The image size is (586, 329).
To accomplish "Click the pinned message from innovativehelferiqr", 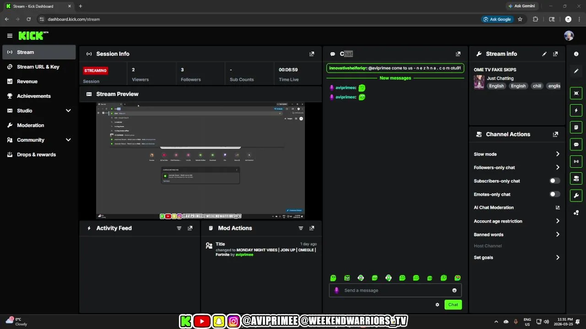I will click(x=395, y=68).
